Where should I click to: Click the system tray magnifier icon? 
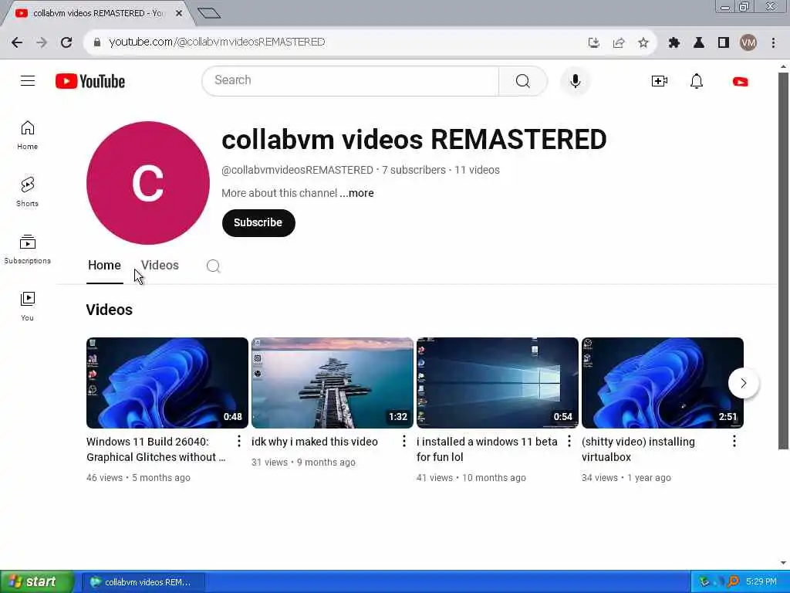[x=733, y=582]
